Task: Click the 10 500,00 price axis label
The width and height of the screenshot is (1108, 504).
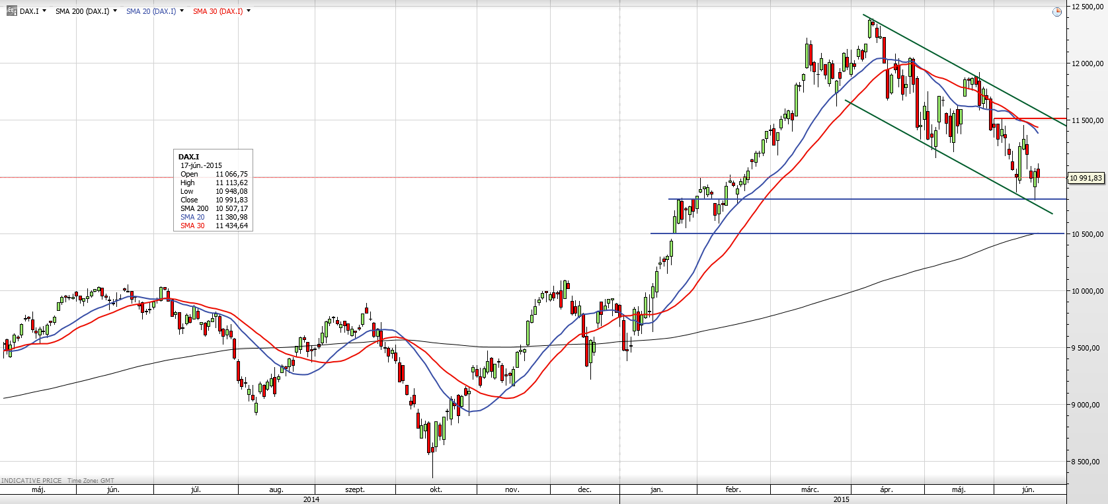Action: tap(1088, 234)
